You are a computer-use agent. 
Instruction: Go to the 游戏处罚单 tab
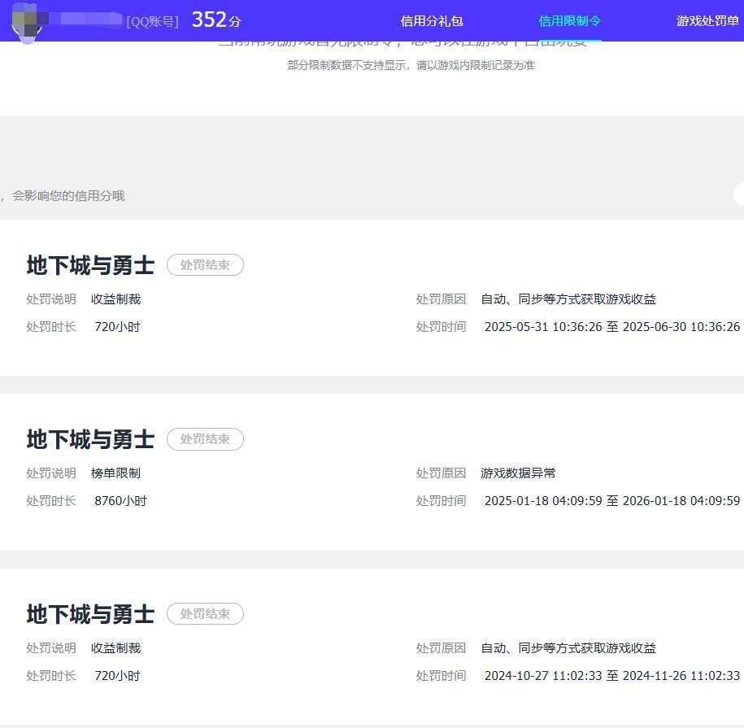(707, 21)
